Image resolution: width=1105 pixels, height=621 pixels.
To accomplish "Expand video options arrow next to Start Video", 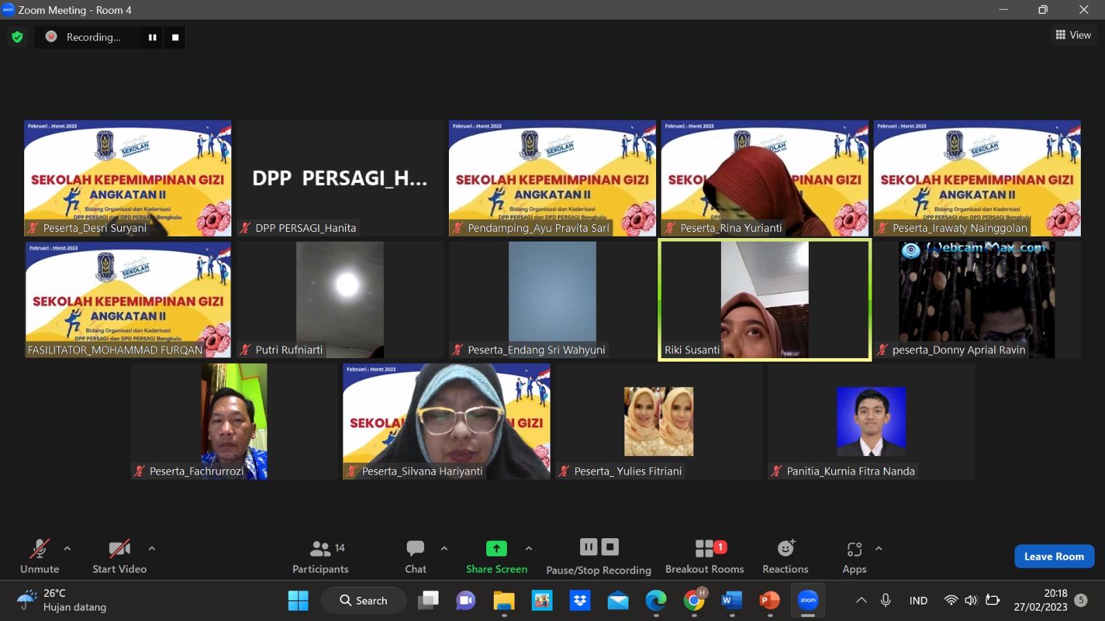I will [x=152, y=549].
